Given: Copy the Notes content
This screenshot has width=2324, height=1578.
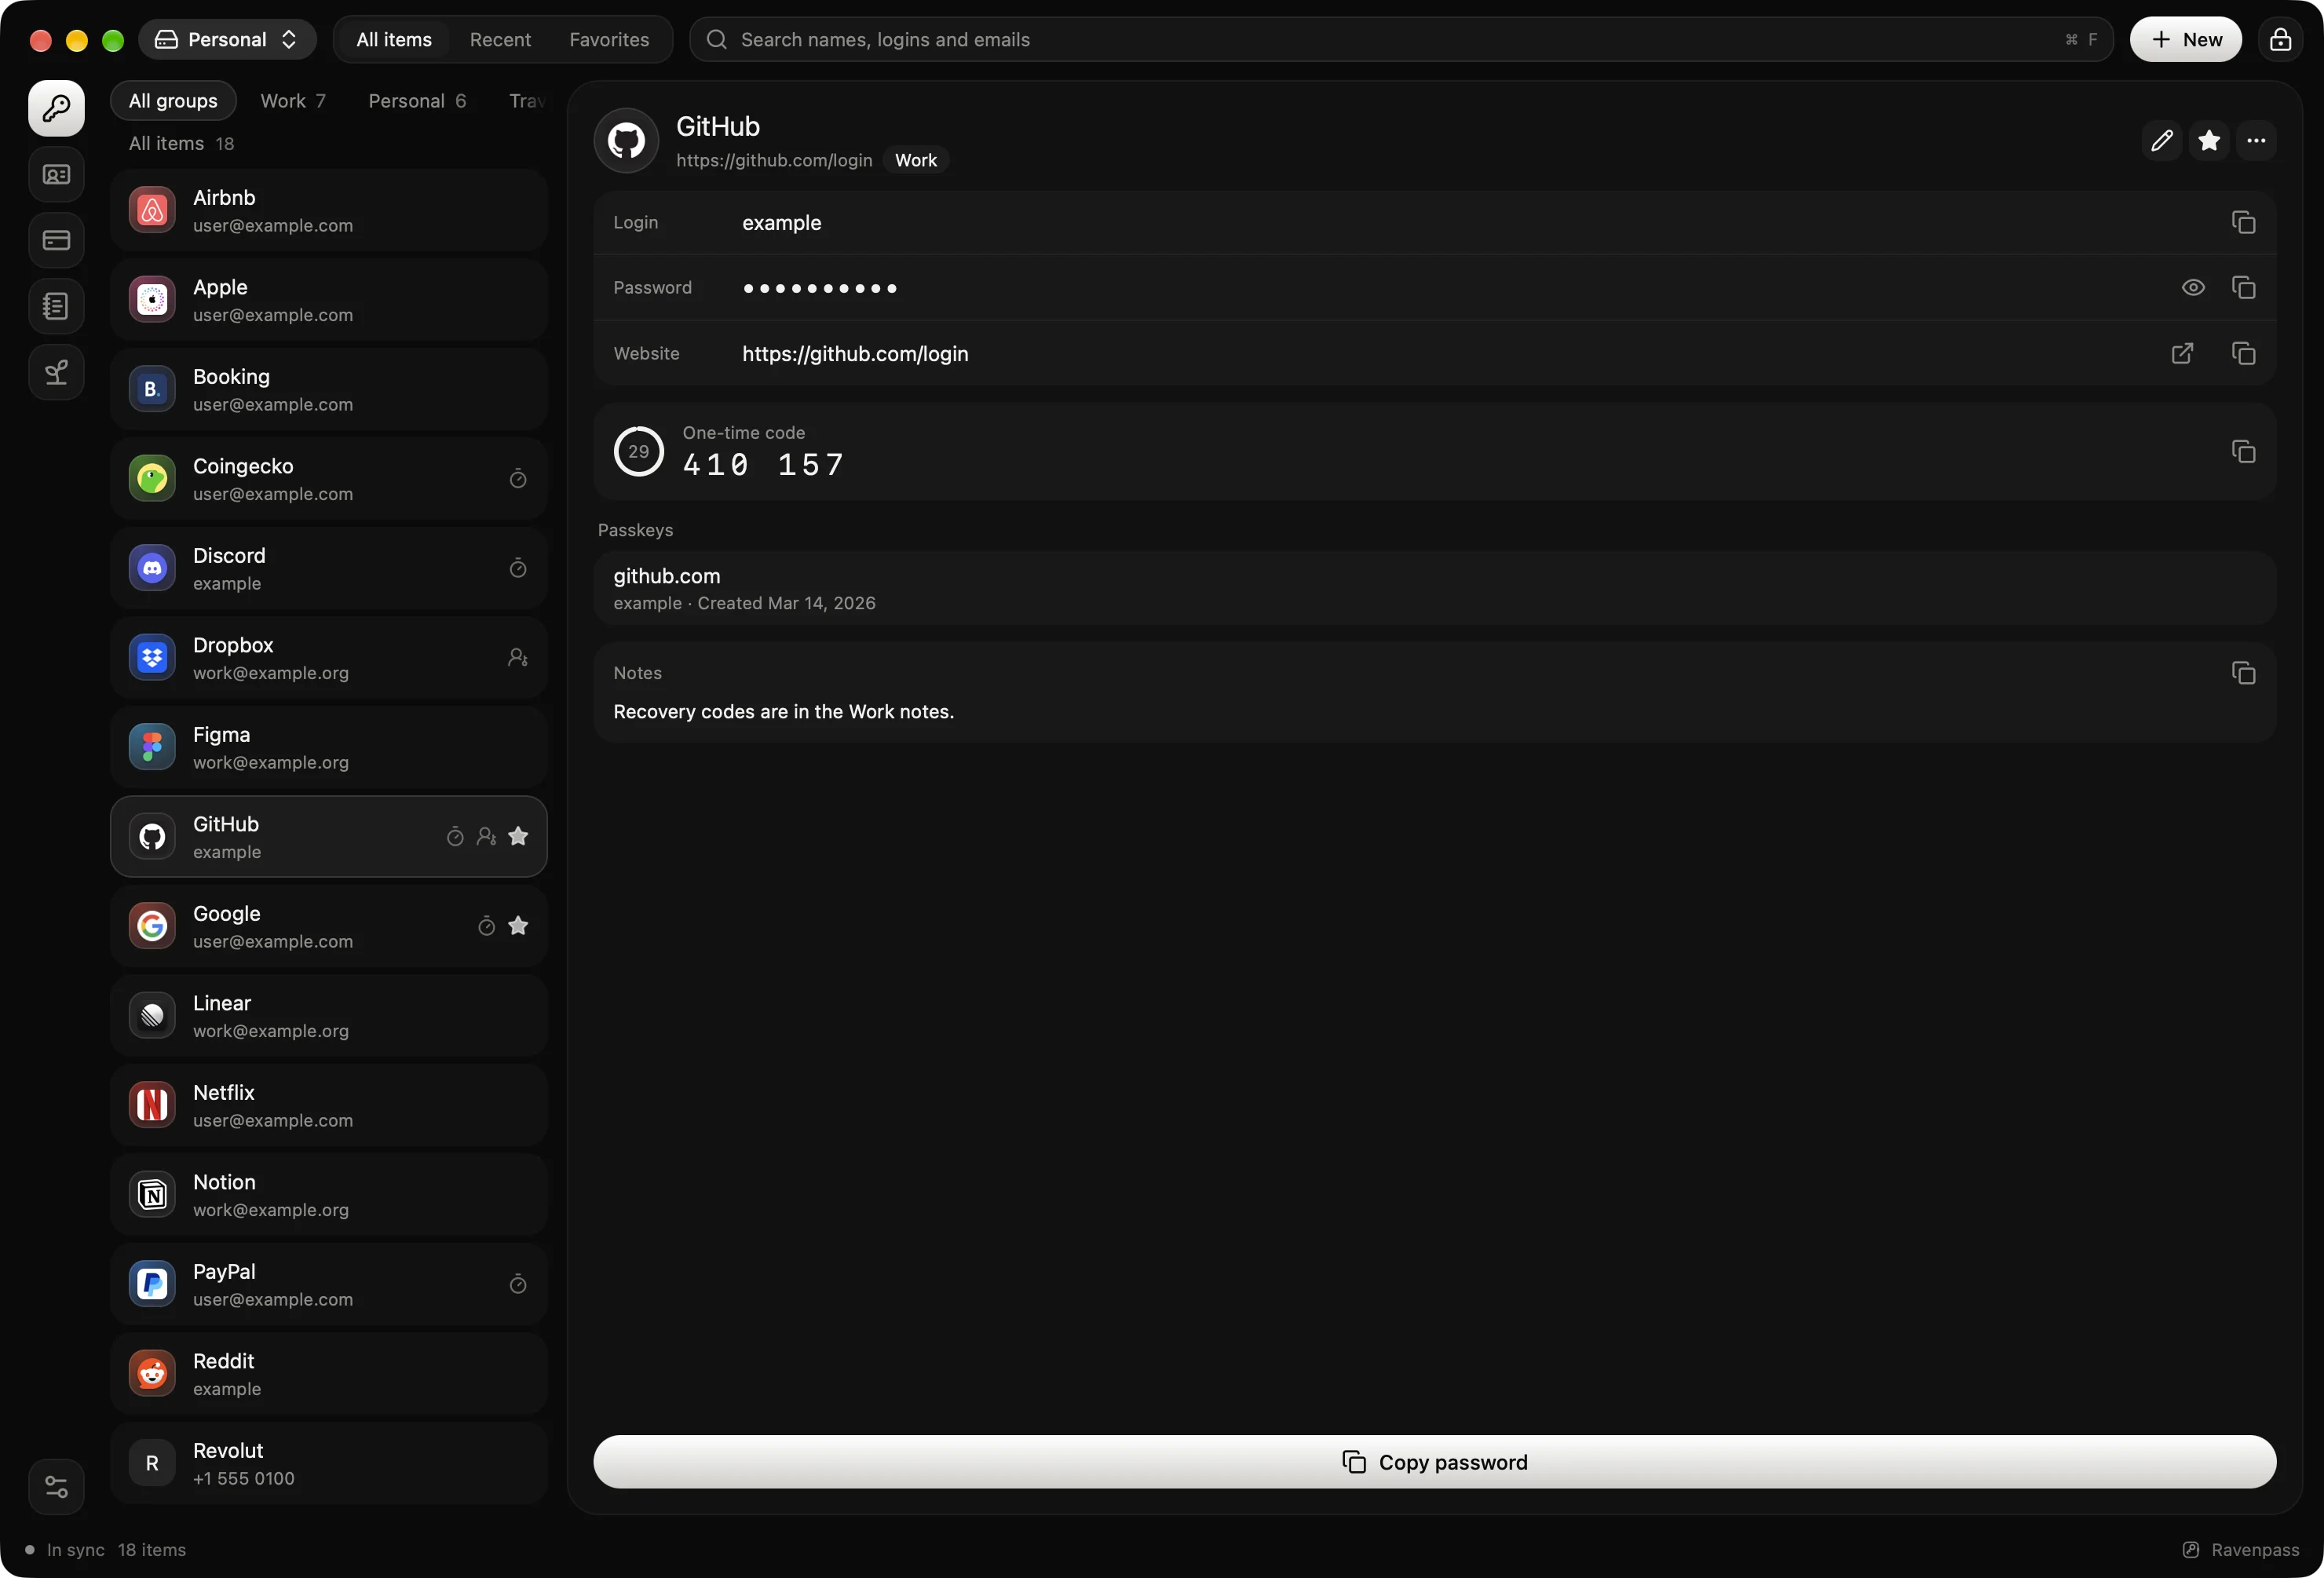Looking at the screenshot, I should 2243,673.
